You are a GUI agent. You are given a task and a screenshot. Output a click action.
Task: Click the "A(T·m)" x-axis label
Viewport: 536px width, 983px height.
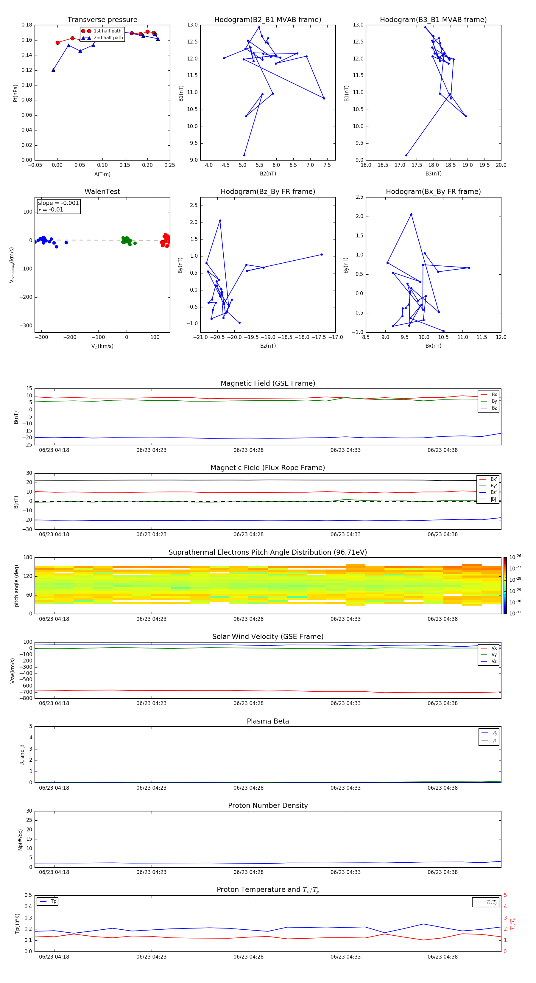click(102, 174)
